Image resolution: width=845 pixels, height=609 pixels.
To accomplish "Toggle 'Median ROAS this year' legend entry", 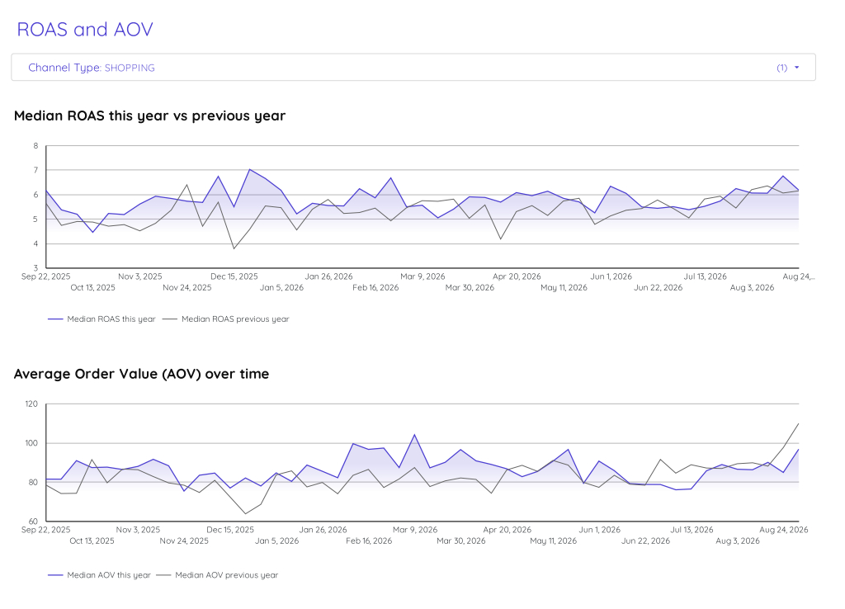I will 101,319.
